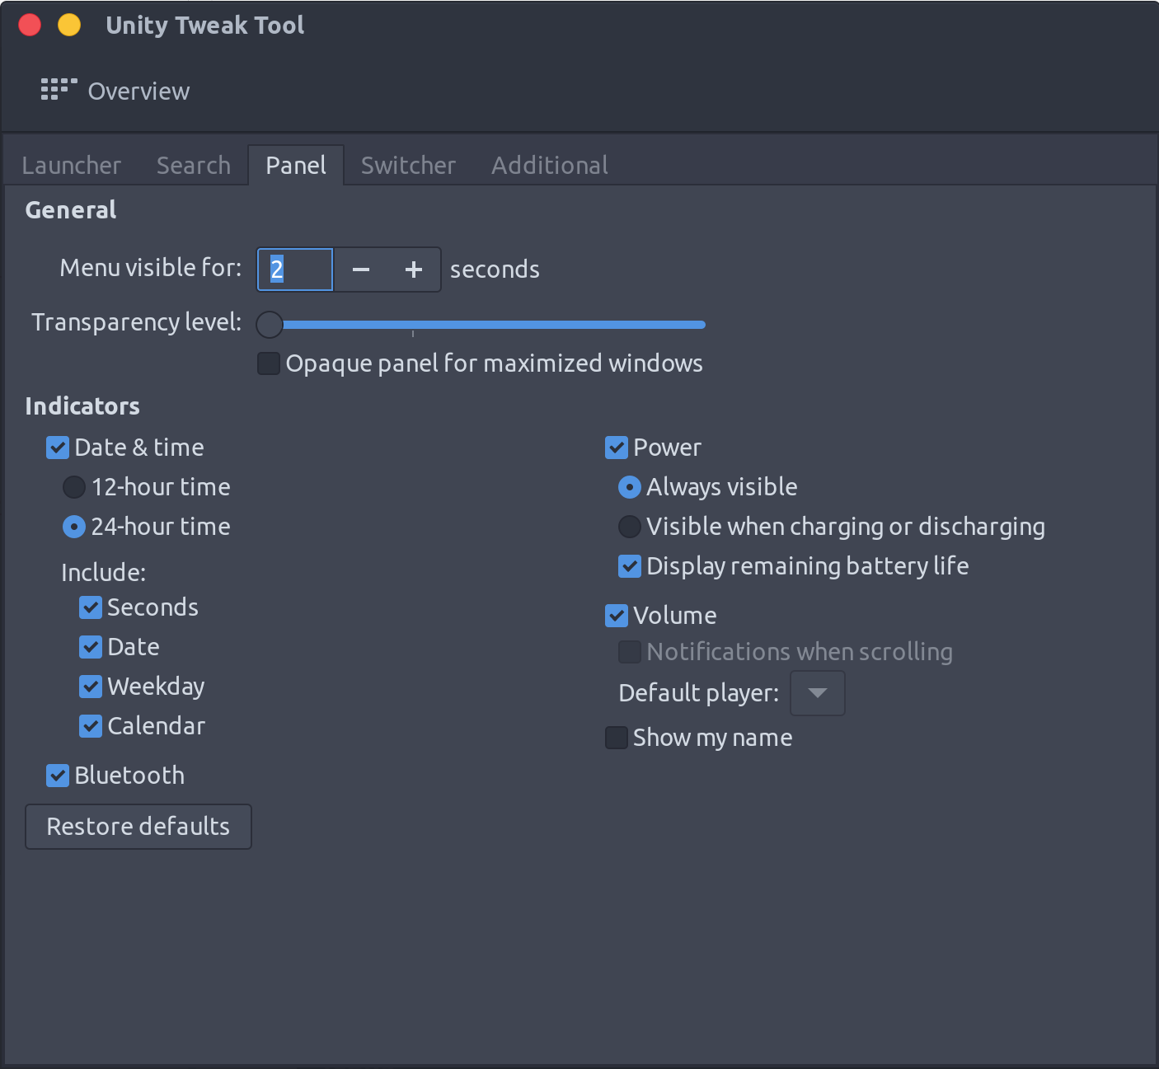The width and height of the screenshot is (1159, 1069).
Task: Select the Panel tab
Action: click(x=296, y=166)
